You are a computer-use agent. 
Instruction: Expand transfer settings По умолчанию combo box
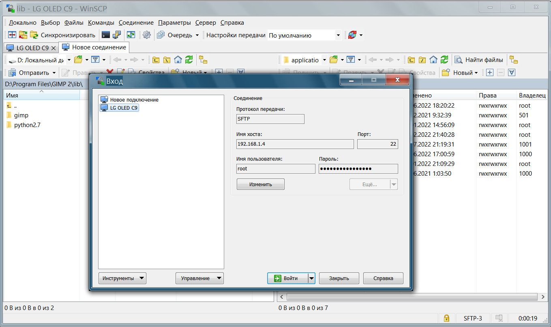(338, 35)
